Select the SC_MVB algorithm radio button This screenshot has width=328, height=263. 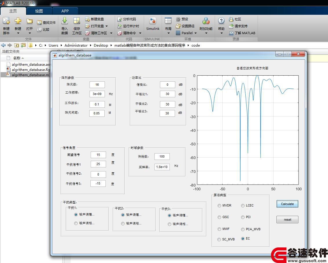(219, 239)
